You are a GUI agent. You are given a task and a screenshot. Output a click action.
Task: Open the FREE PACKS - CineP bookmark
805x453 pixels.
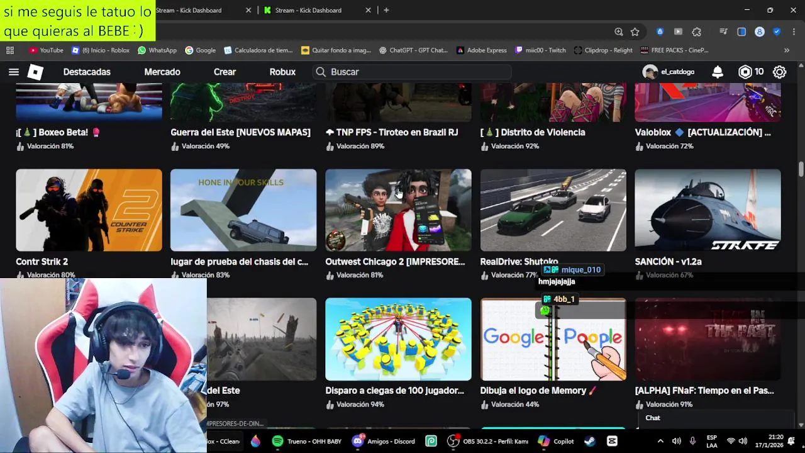(674, 50)
